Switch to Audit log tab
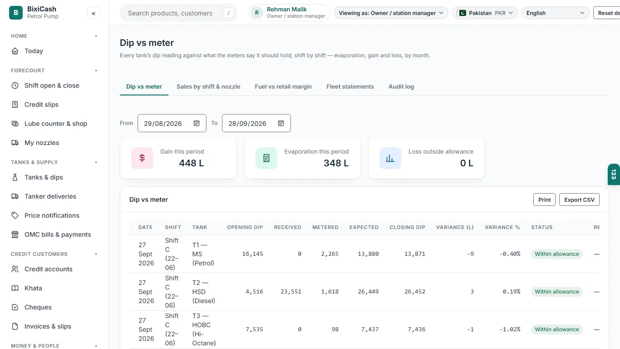620x349 pixels. pos(401,86)
